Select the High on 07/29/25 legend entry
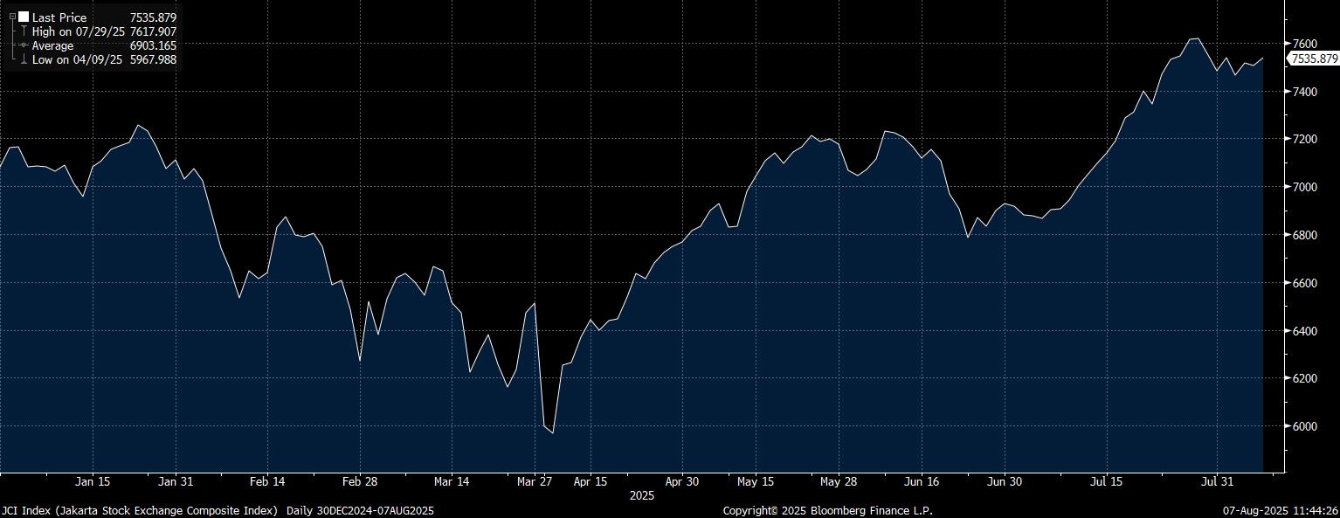1340x518 pixels. click(79, 31)
